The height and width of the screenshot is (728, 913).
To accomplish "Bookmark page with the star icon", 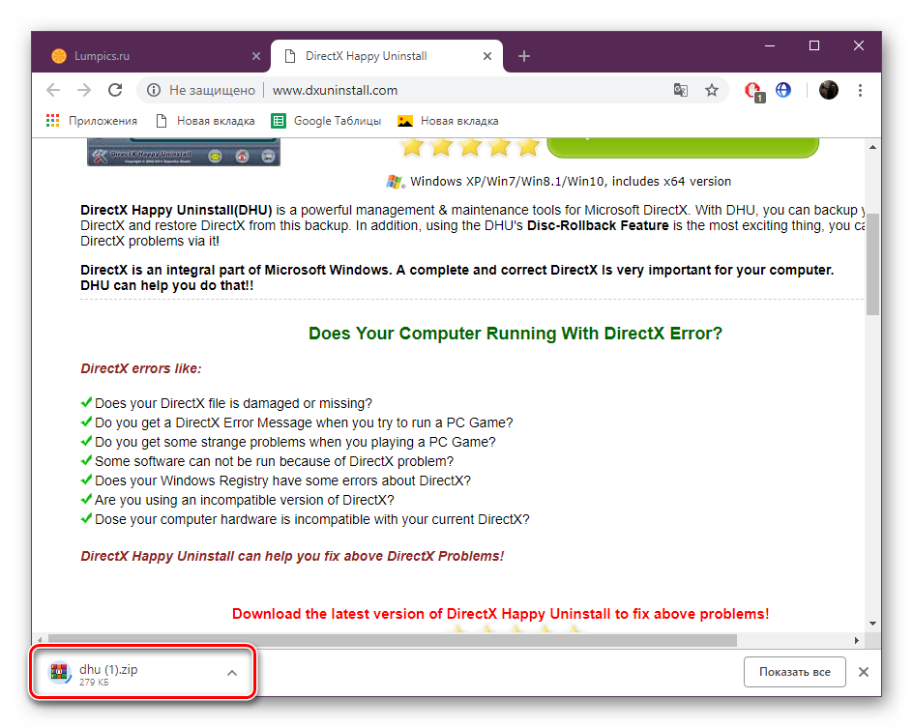I will click(x=712, y=90).
